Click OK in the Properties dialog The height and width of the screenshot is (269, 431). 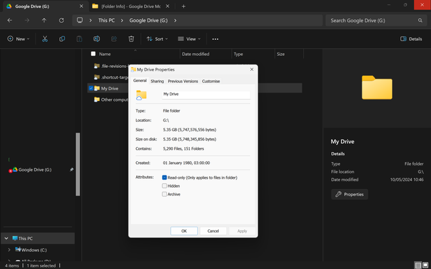184,231
